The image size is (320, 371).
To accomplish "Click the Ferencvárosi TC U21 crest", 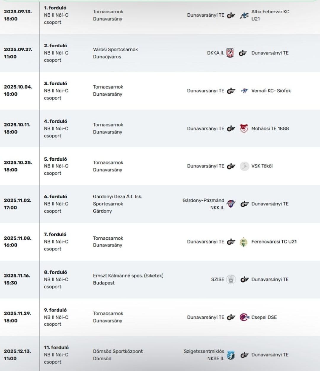I will [x=244, y=242].
